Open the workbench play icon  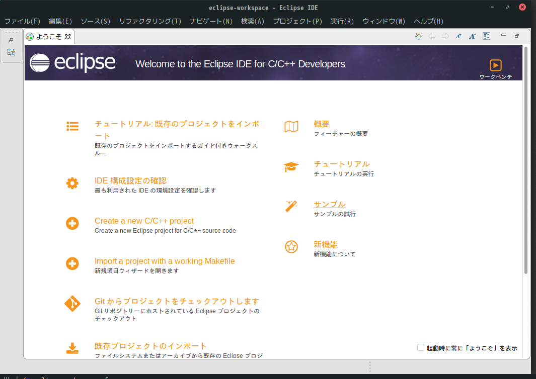pyautogui.click(x=495, y=65)
